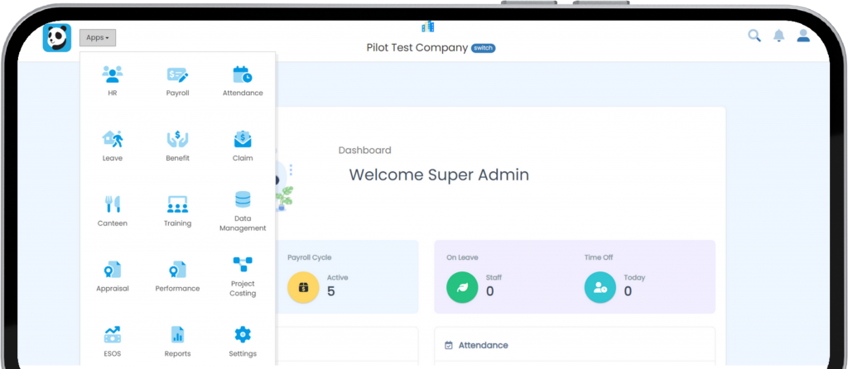
Task: Open the Claim envelope icon
Action: tap(243, 139)
